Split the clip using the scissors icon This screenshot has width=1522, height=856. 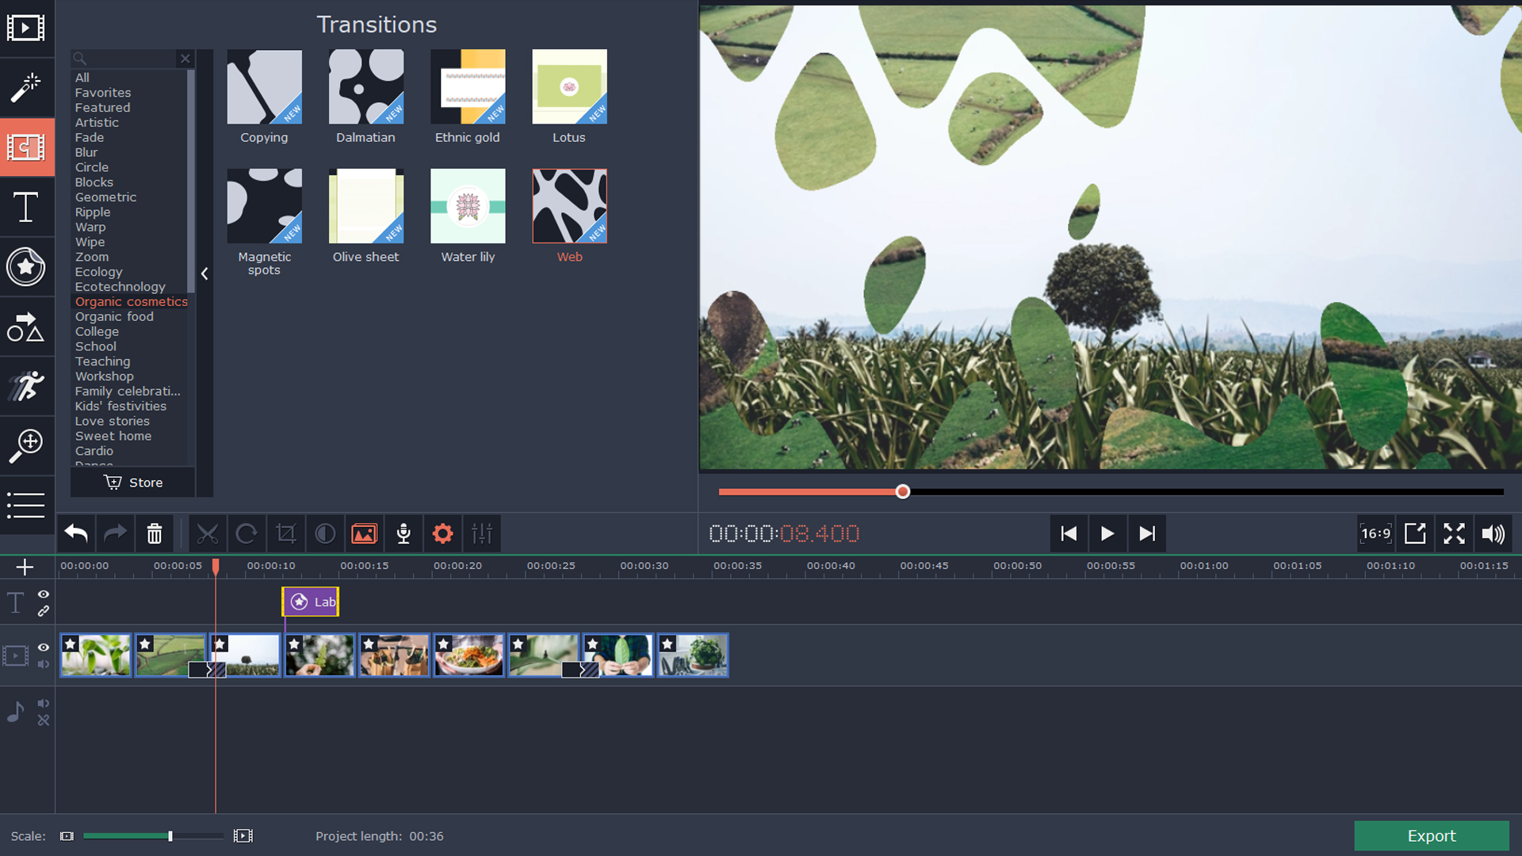point(208,533)
